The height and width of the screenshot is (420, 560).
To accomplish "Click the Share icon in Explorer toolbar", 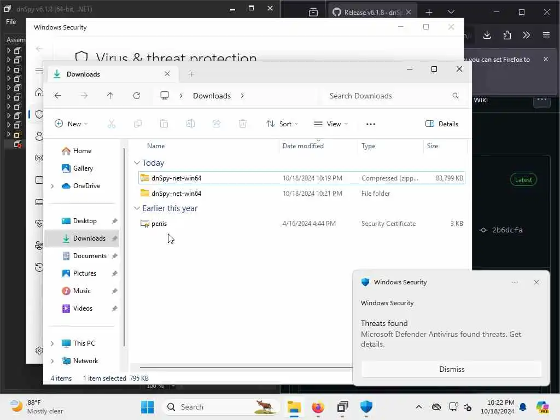I will (x=217, y=124).
